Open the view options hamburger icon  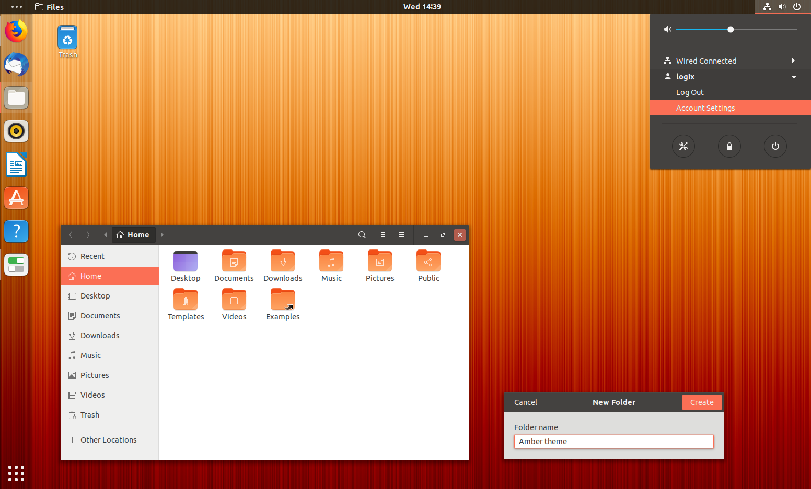coord(402,235)
